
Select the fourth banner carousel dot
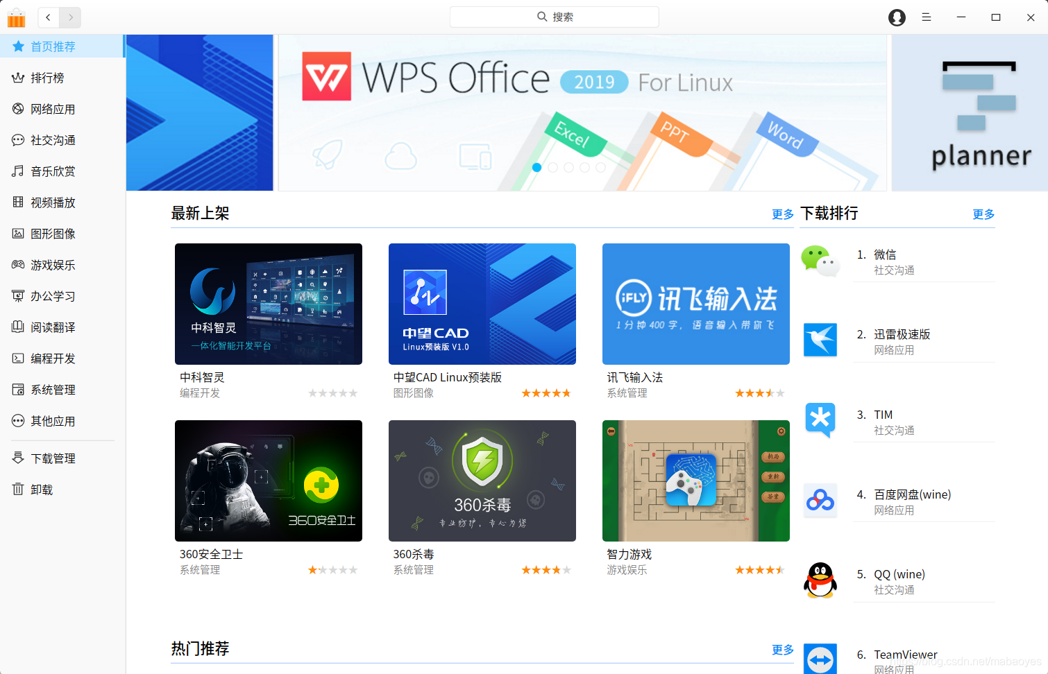click(584, 167)
